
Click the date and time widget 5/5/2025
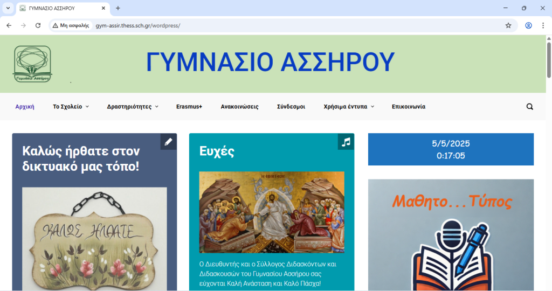pyautogui.click(x=451, y=149)
